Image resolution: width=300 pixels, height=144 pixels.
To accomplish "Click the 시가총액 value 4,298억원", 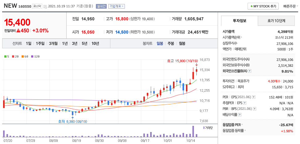I will coord(285,31).
